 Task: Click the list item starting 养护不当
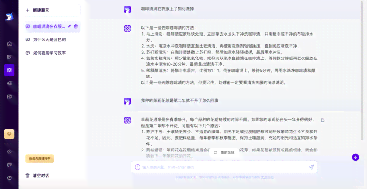[x=229, y=138]
